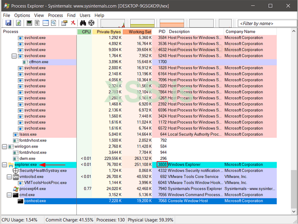Collapse the vmtoolsd.exe tree node

coord(9,177)
